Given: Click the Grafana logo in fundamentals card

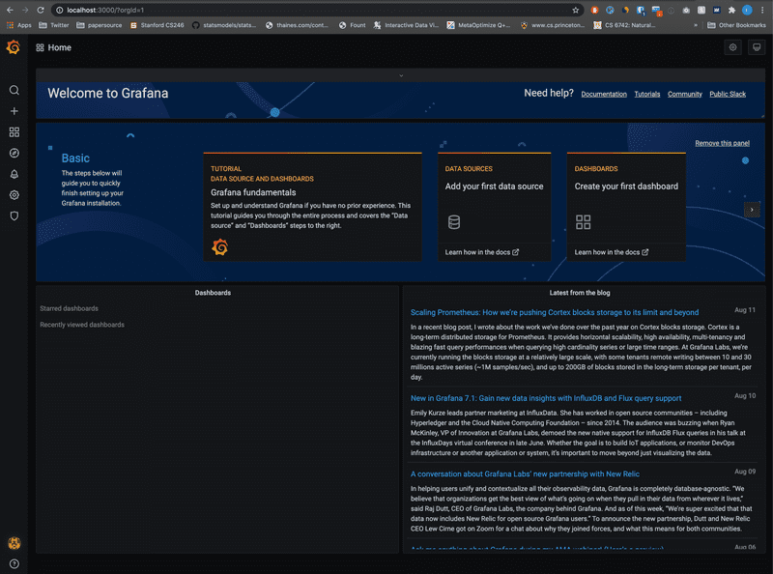Looking at the screenshot, I should pyautogui.click(x=220, y=247).
